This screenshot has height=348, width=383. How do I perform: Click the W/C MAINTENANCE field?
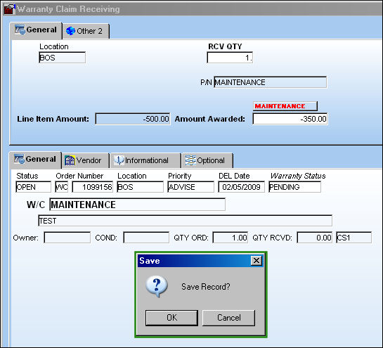click(137, 205)
